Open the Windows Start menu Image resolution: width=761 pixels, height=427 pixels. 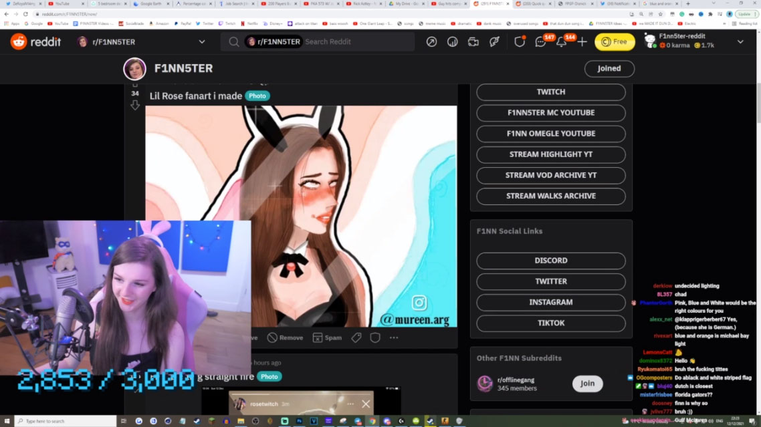click(x=7, y=421)
